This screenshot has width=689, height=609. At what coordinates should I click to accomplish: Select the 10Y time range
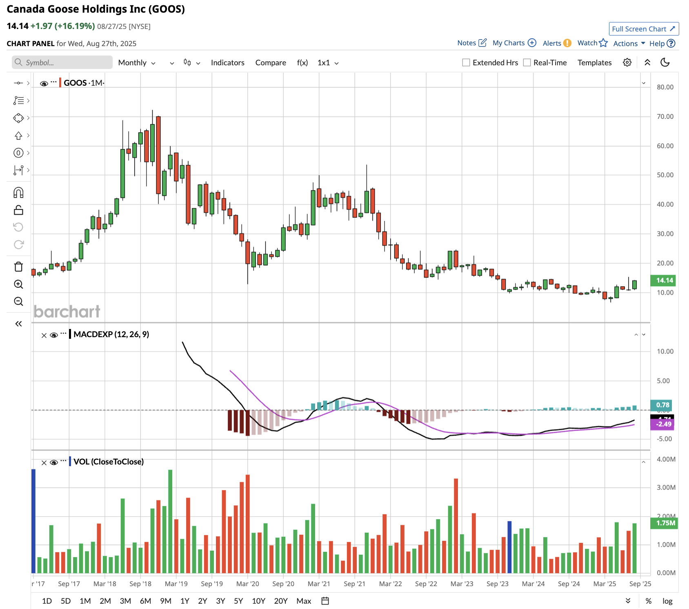click(259, 601)
